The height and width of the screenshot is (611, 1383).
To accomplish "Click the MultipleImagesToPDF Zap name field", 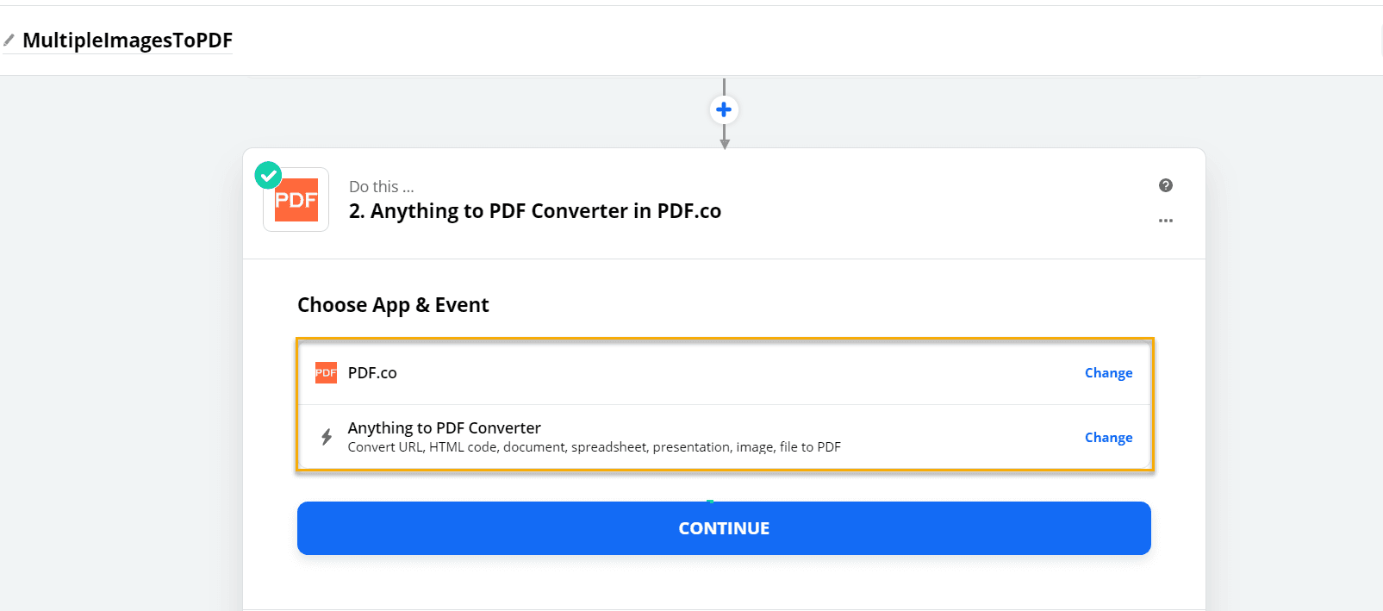I will tap(128, 40).
